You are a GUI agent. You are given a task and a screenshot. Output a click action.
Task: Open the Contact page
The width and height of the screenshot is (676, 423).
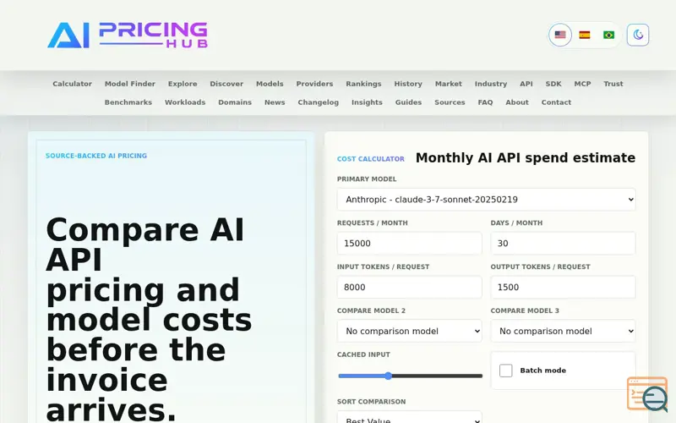(x=556, y=102)
